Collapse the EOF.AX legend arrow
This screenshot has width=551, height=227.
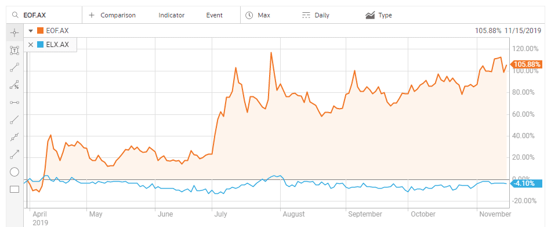click(x=30, y=31)
